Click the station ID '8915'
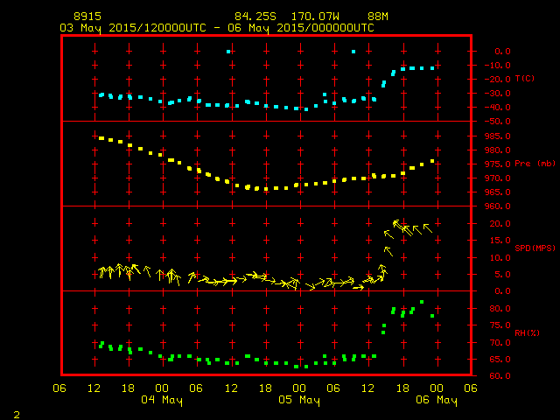Screen dimensions: 560x420 point(87,17)
